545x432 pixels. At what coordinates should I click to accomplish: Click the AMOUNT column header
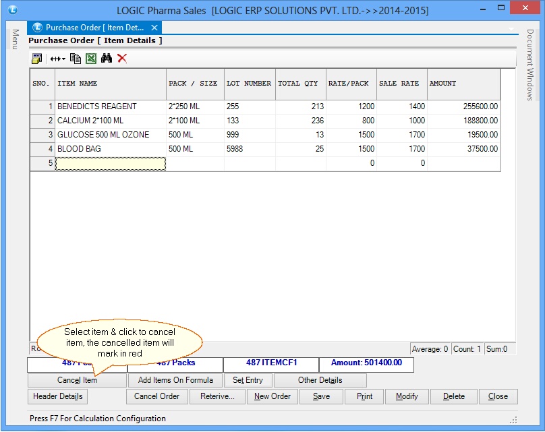463,84
